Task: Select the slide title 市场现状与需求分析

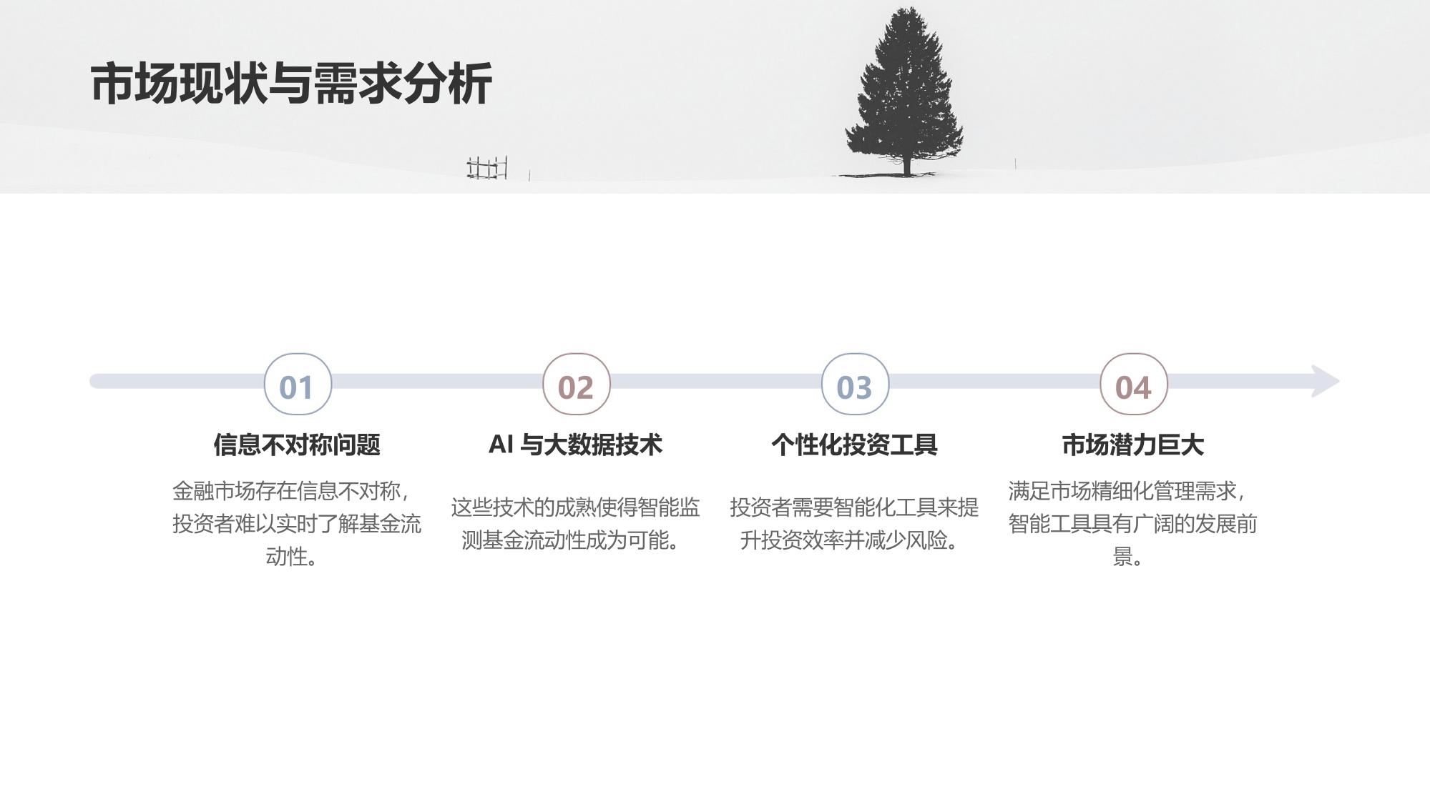Action: [291, 84]
